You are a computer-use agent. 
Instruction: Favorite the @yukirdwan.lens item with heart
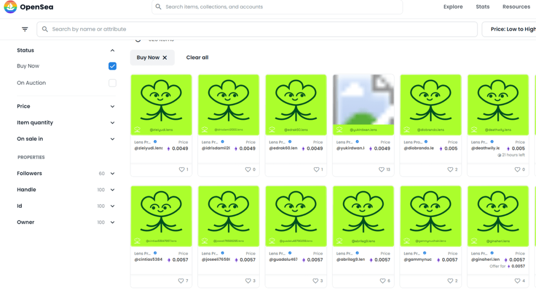381,170
